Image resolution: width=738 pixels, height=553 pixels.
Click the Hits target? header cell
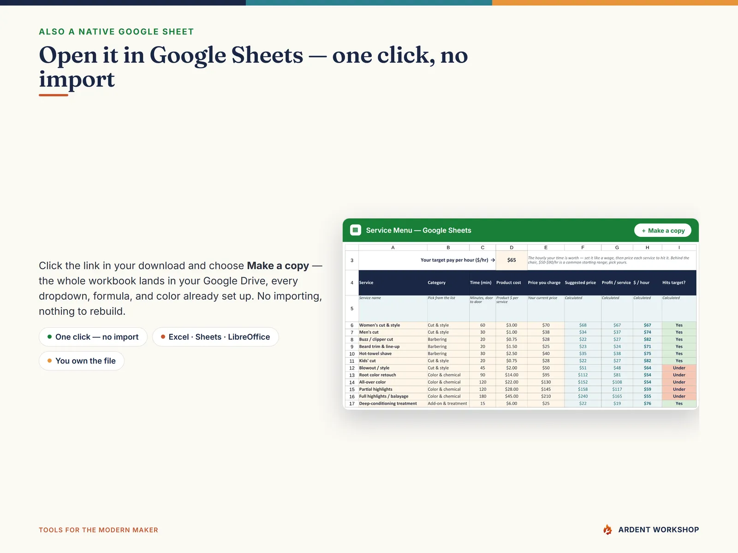(x=679, y=282)
